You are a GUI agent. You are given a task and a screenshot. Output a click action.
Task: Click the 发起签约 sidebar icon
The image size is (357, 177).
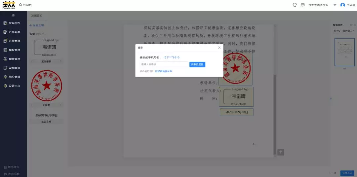click(5, 23)
